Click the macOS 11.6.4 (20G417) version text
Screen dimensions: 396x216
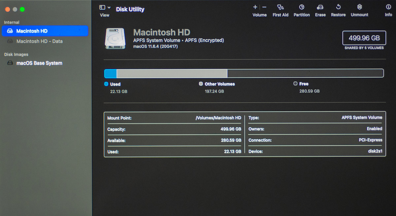point(155,46)
